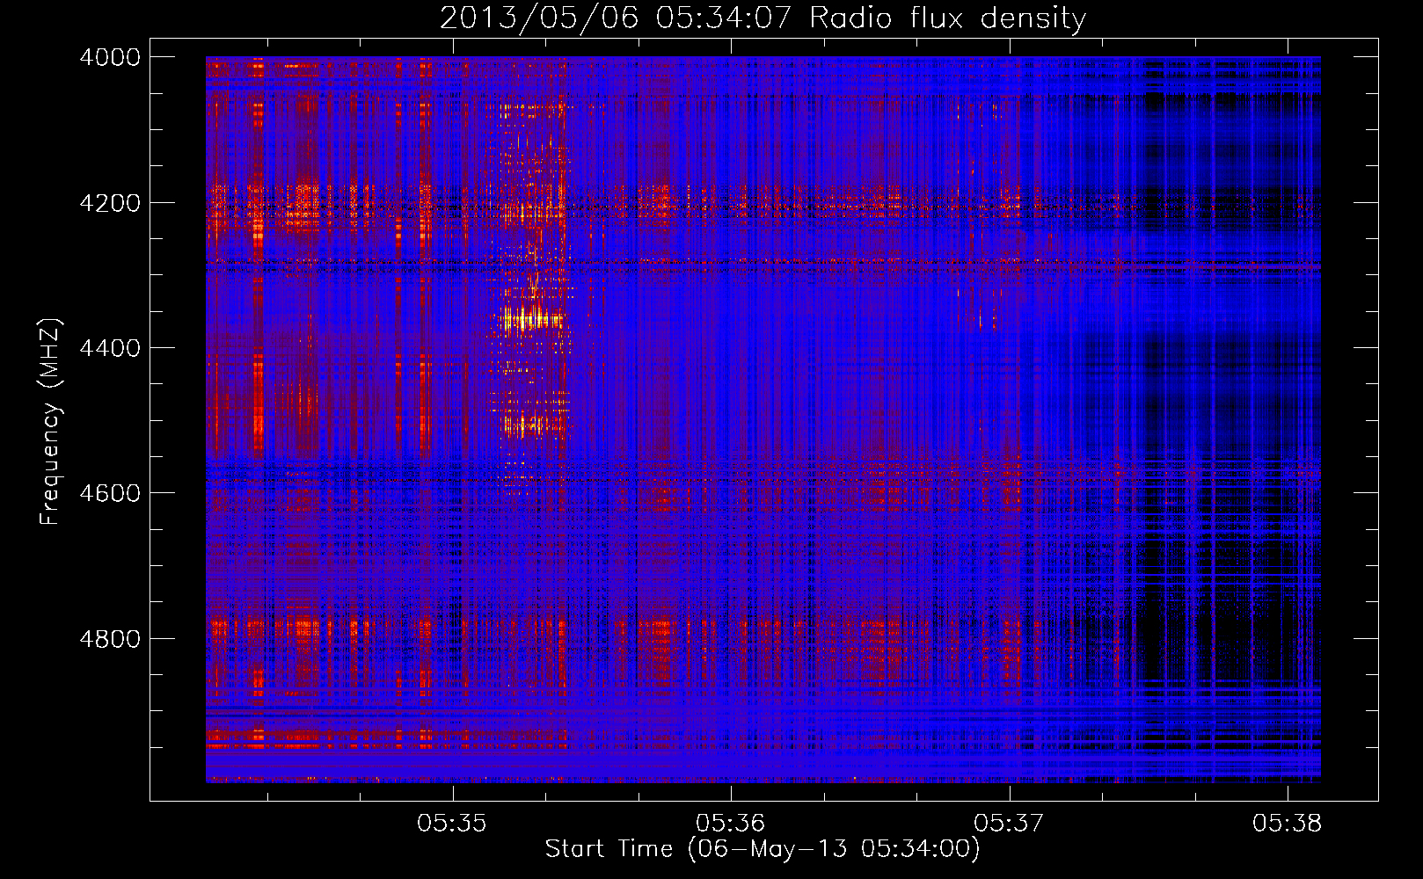The height and width of the screenshot is (879, 1423).
Task: Click the 05:37 time axis label
Action: pyautogui.click(x=1009, y=824)
